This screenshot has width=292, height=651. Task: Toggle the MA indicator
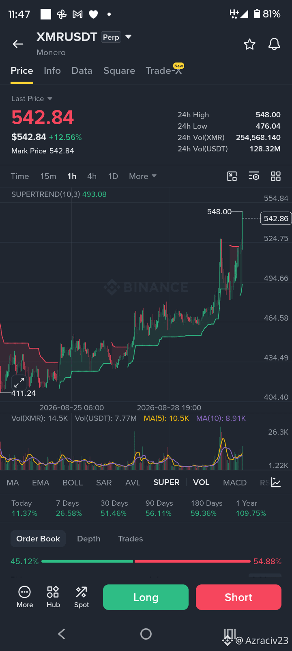[x=13, y=483]
